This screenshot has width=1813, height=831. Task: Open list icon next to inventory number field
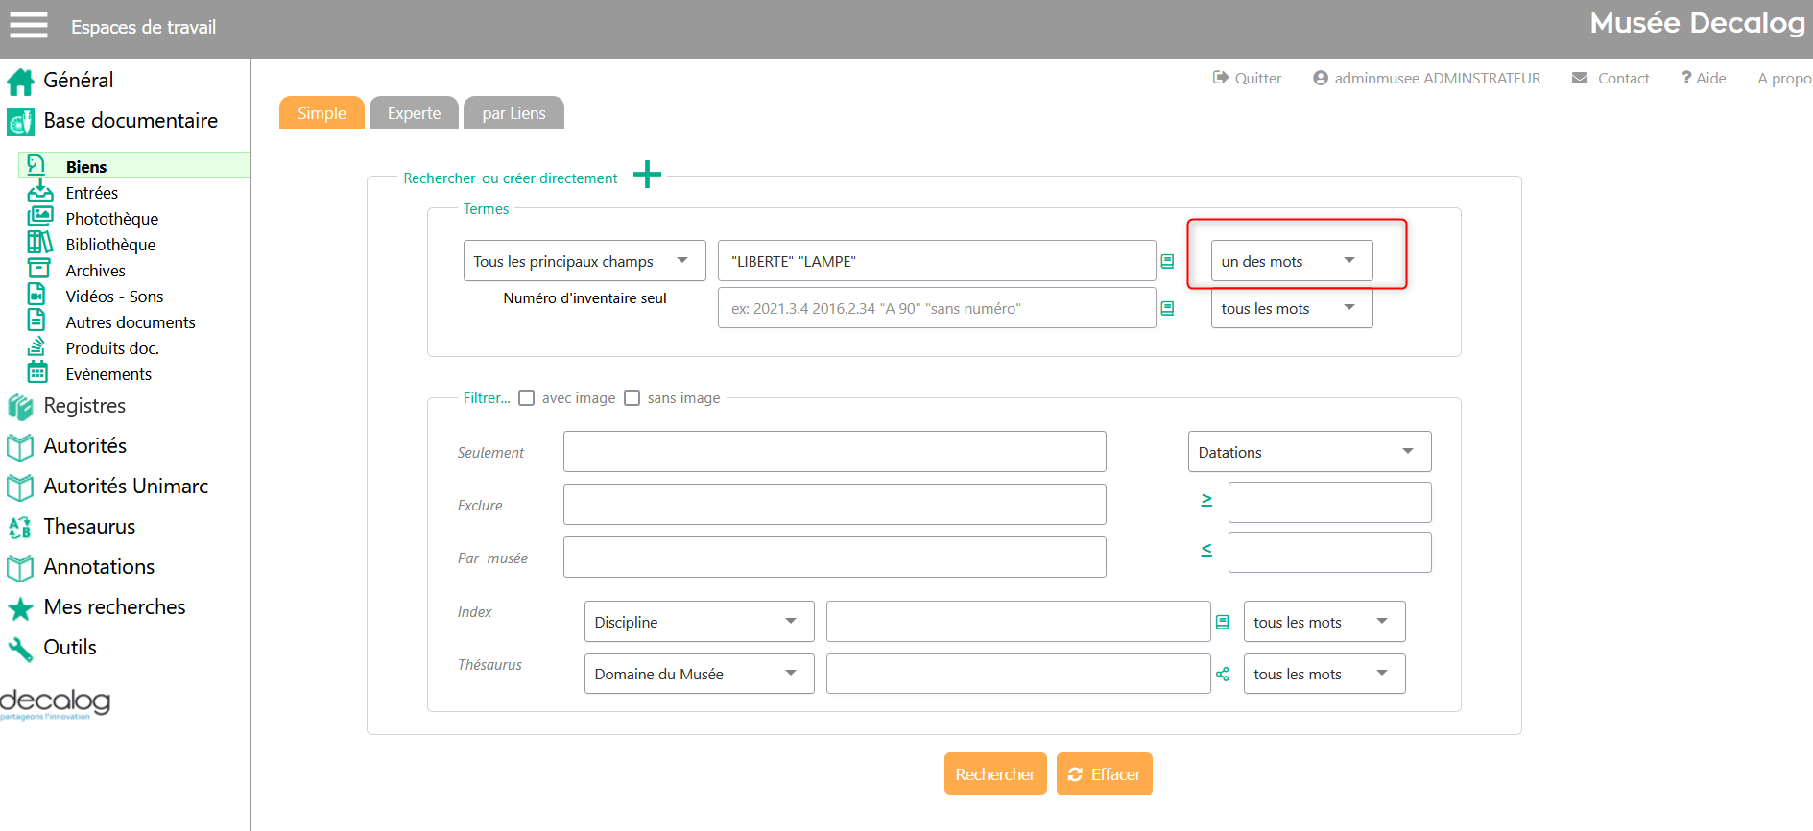pyautogui.click(x=1167, y=308)
